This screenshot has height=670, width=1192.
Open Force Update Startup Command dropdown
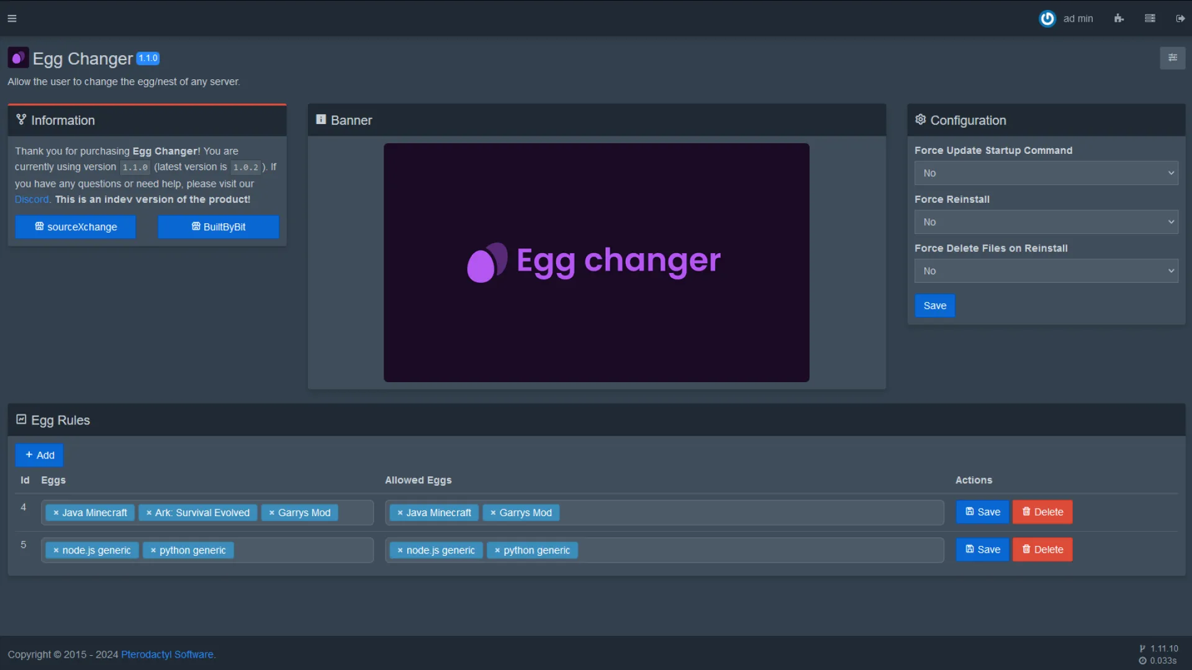tap(1045, 173)
